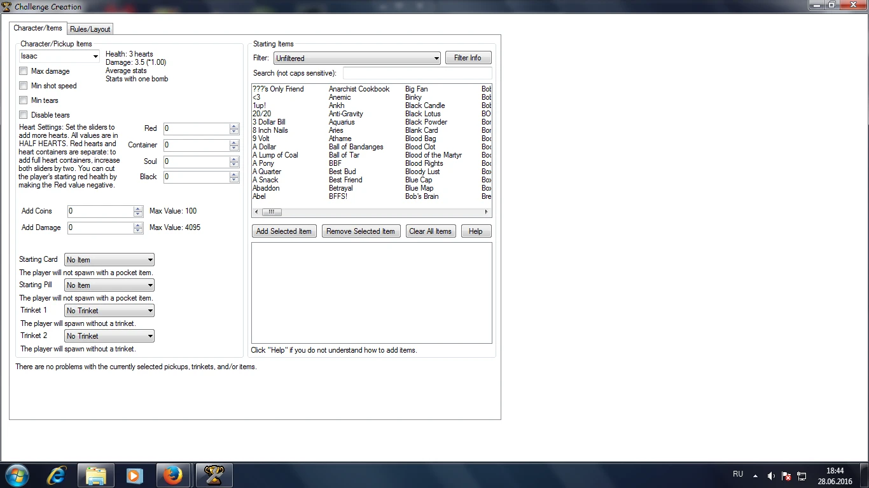Decrease the Soul hearts value using down arrow
The image size is (869, 488).
click(234, 165)
